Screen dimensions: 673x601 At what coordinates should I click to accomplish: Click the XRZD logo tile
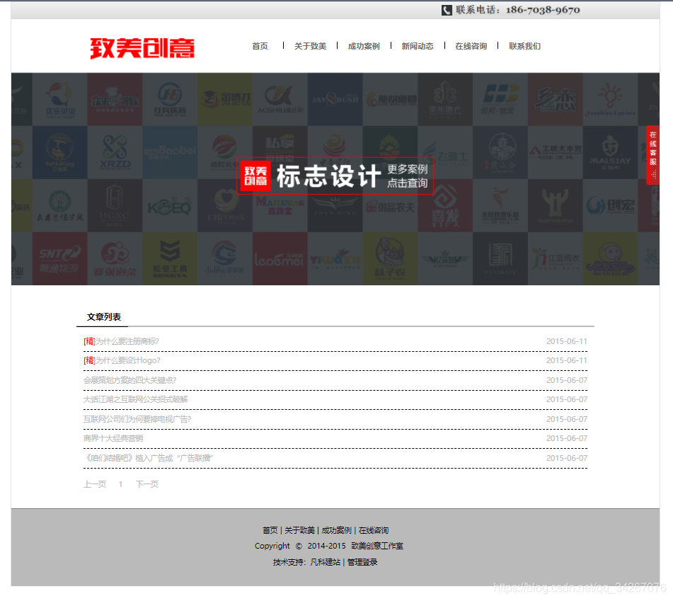pos(115,152)
